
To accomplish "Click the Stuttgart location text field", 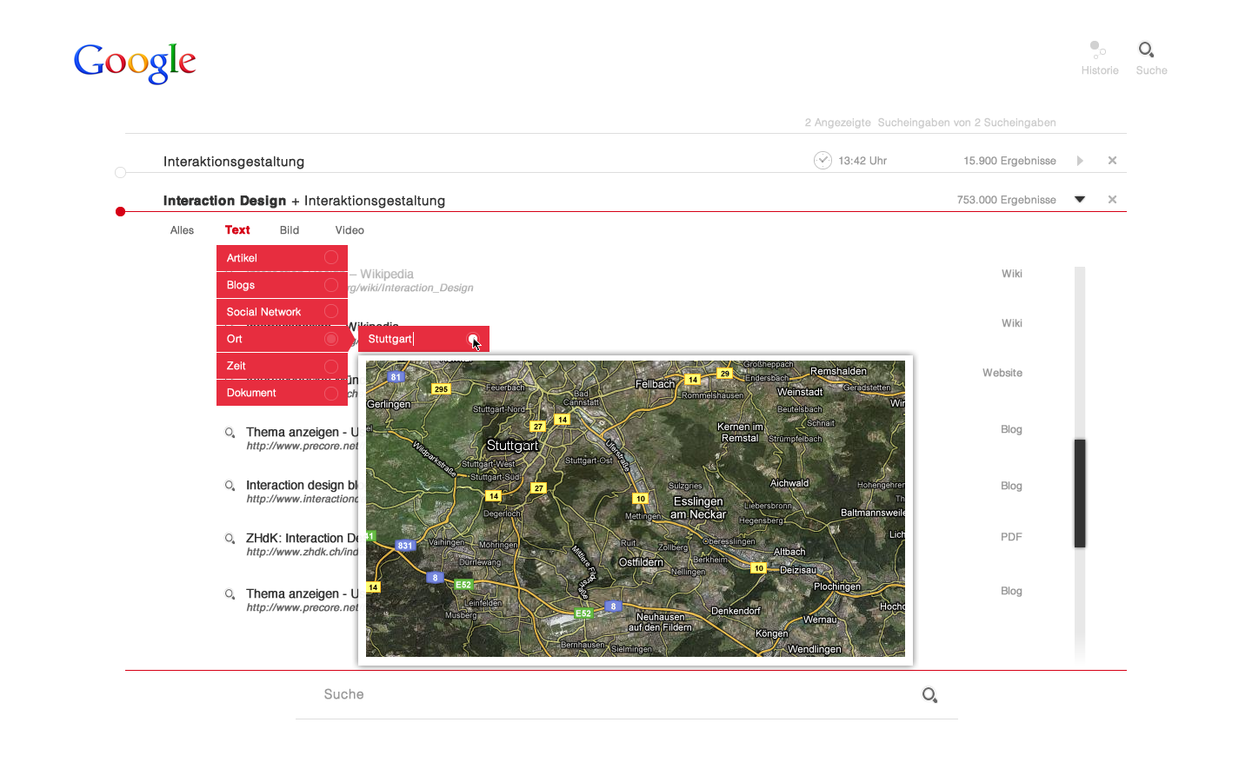I will pyautogui.click(x=423, y=339).
